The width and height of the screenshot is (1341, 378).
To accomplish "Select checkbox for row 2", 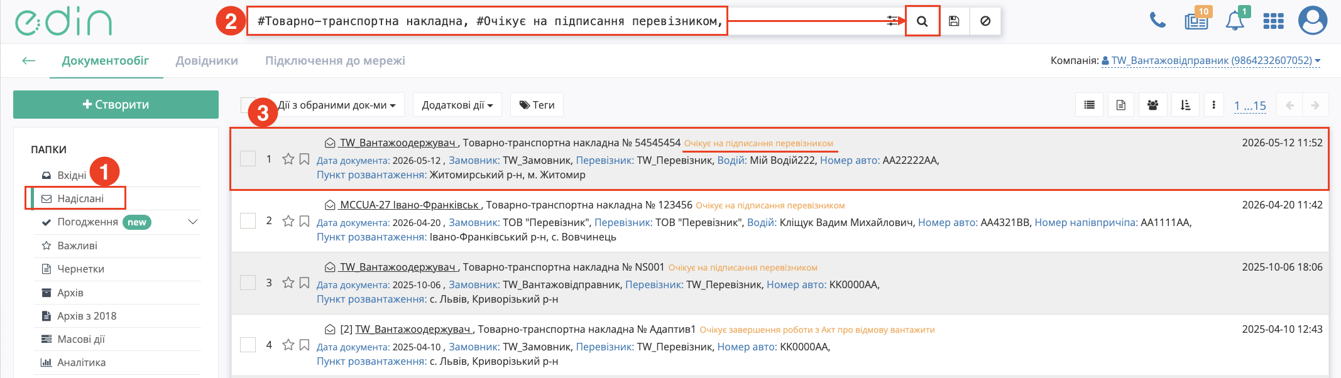I will 248,220.
